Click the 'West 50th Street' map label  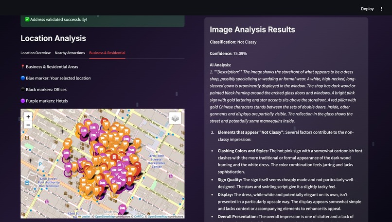(149, 120)
